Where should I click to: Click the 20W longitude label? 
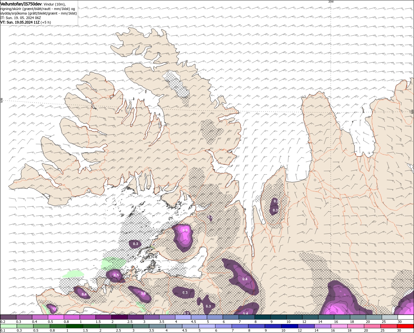[331, 2]
